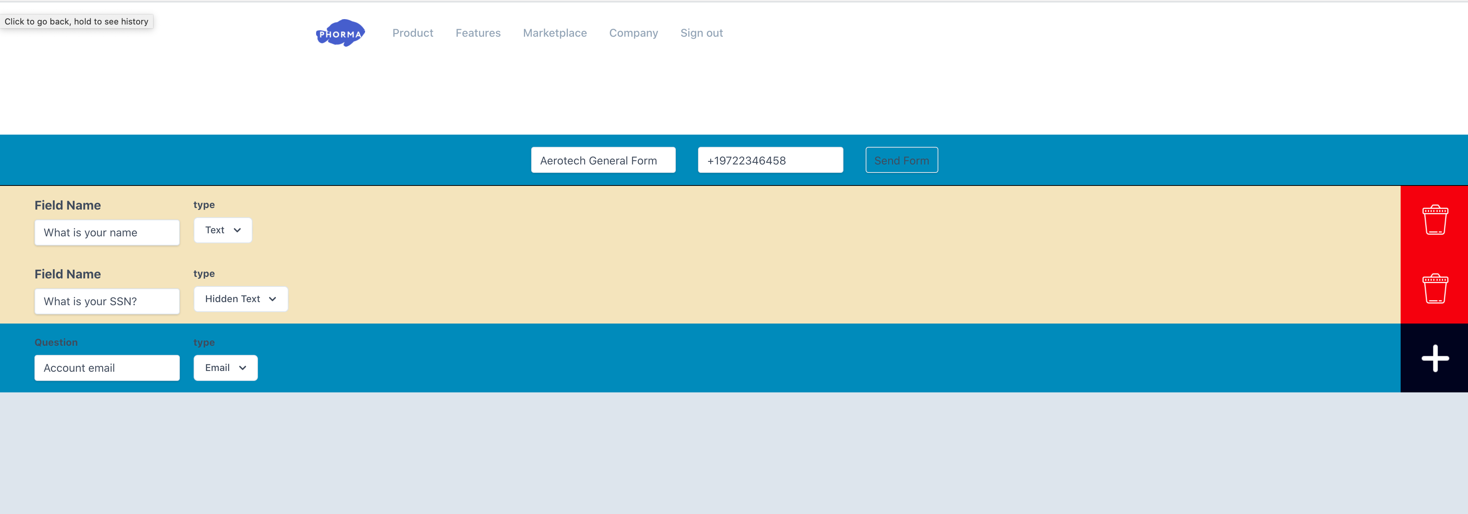Click the phone number input field
This screenshot has height=514, width=1468.
(770, 160)
